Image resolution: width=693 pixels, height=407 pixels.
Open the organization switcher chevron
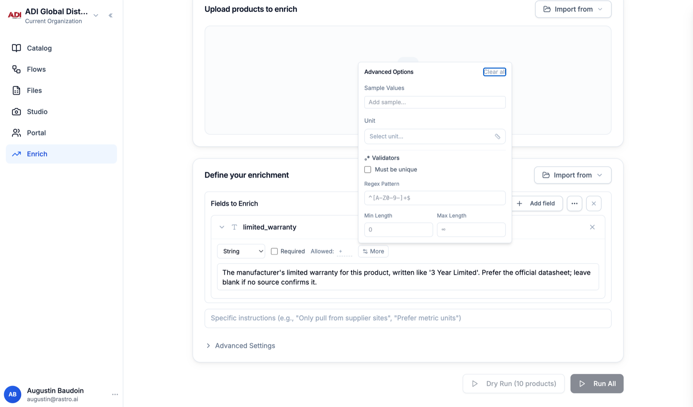coord(96,15)
